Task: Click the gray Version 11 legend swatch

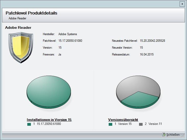Action: (141, 124)
